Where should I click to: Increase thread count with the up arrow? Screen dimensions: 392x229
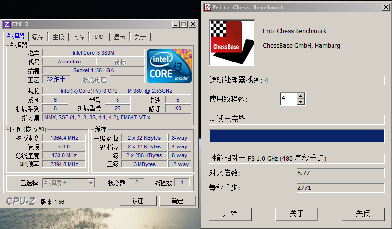pyautogui.click(x=301, y=96)
